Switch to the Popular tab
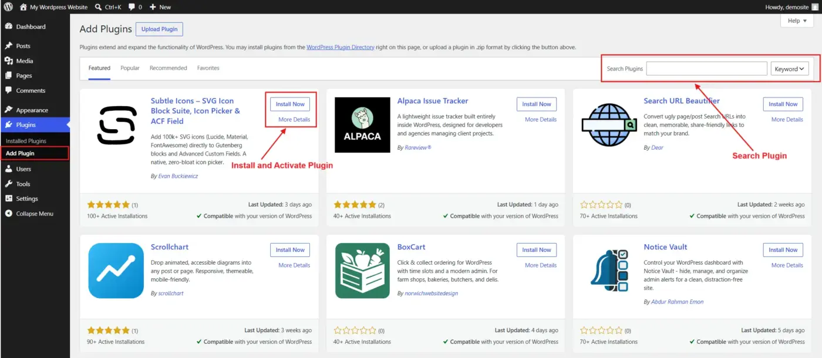Image resolution: width=822 pixels, height=358 pixels. tap(130, 68)
